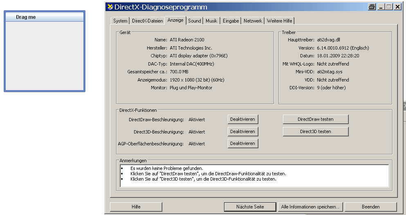This screenshot has width=406, height=215.
Task: Click the printer icon in the title bar
Action: pos(372,7)
